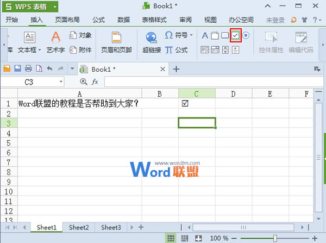This screenshot has height=243, width=326.
Task: Click into the formula bar input
Action: click(x=214, y=82)
